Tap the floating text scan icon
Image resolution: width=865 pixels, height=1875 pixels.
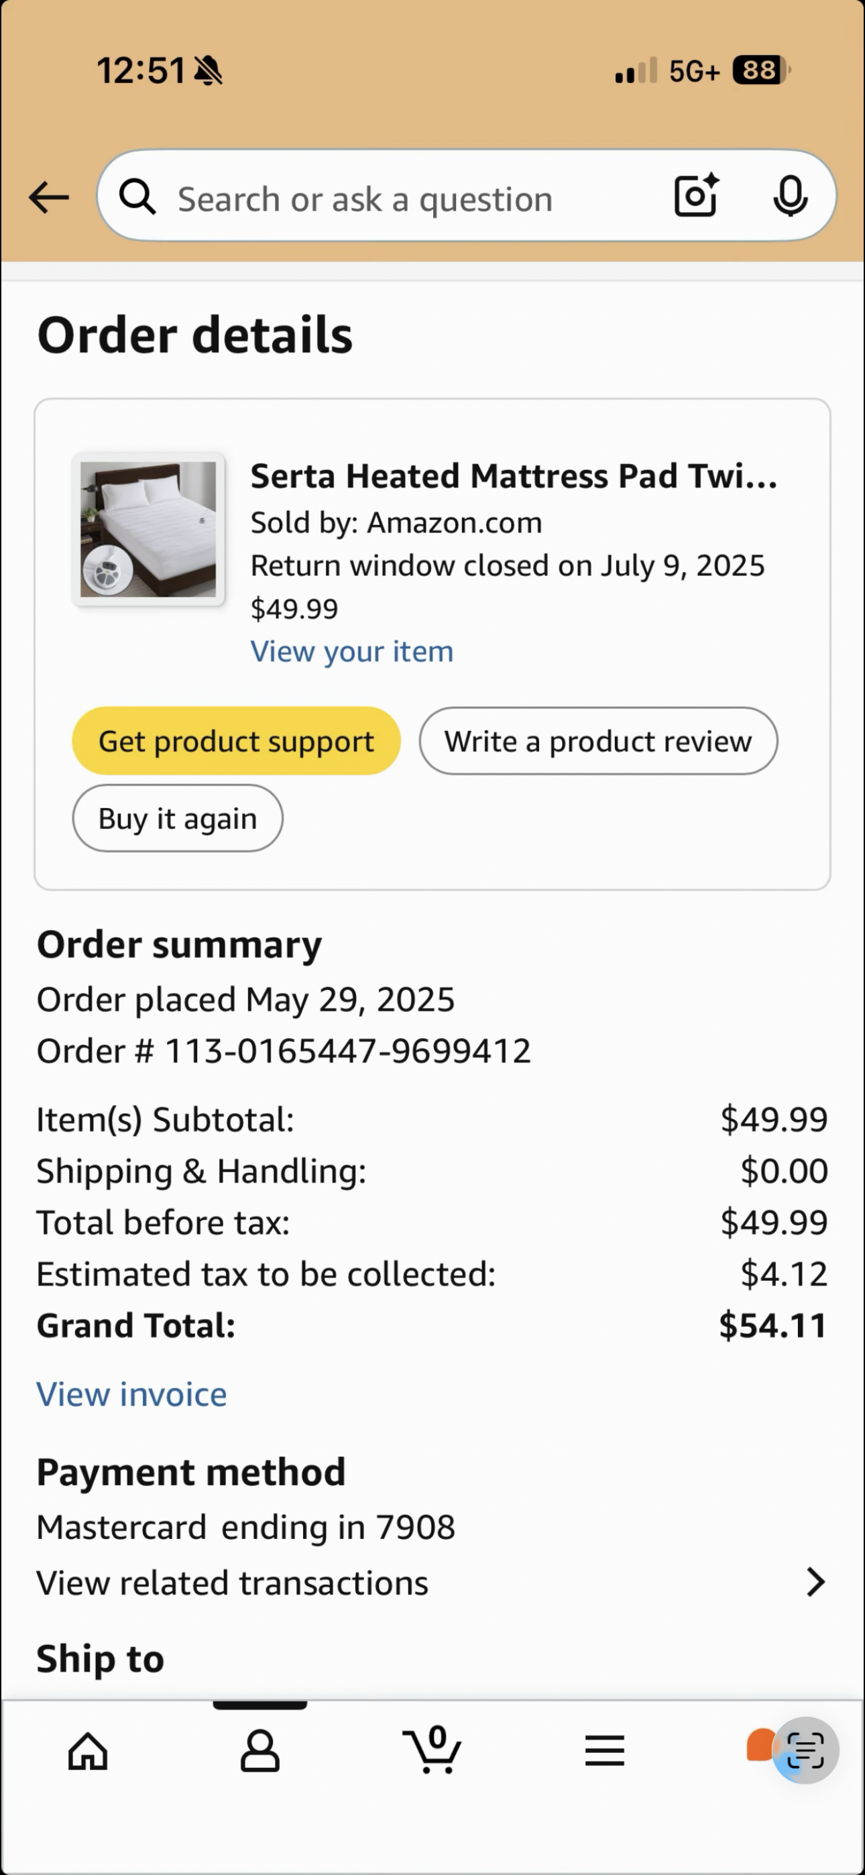click(x=805, y=1750)
